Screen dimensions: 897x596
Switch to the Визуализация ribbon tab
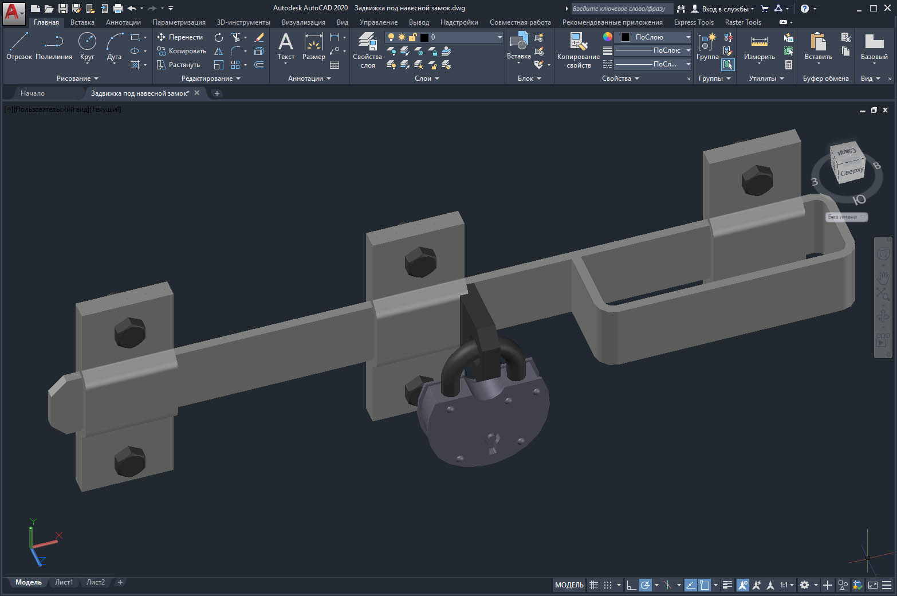(303, 22)
